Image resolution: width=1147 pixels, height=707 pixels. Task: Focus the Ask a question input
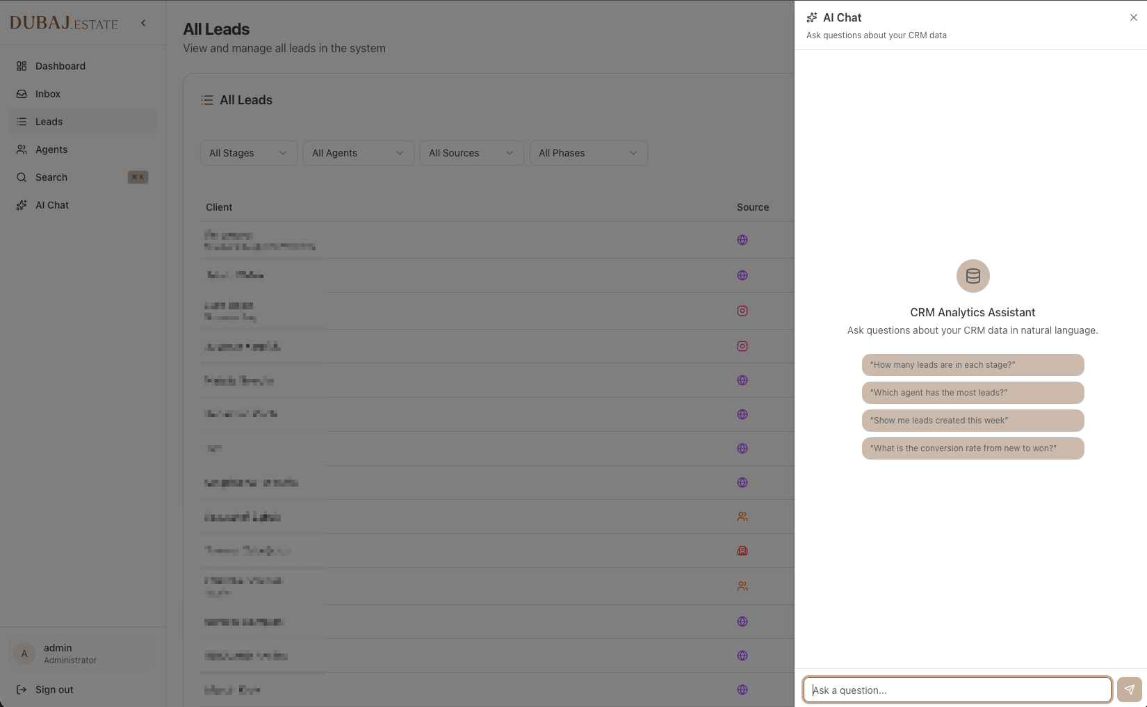click(x=958, y=690)
